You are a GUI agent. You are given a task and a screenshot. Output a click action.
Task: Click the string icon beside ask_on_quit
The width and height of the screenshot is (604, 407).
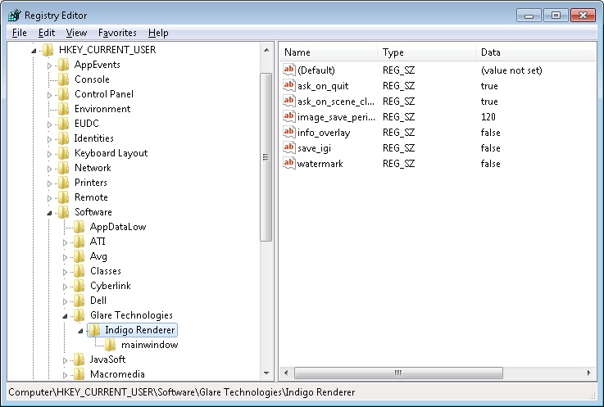coord(288,86)
